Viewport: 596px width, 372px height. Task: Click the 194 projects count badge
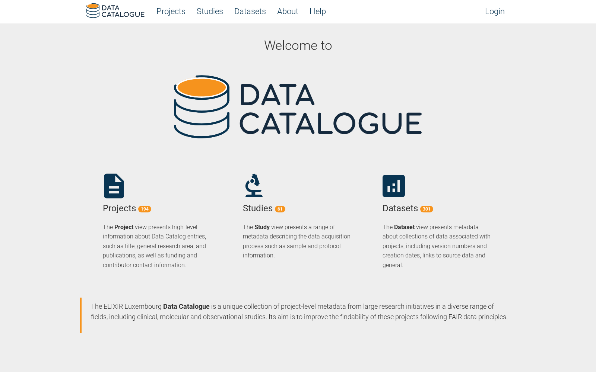pyautogui.click(x=145, y=209)
